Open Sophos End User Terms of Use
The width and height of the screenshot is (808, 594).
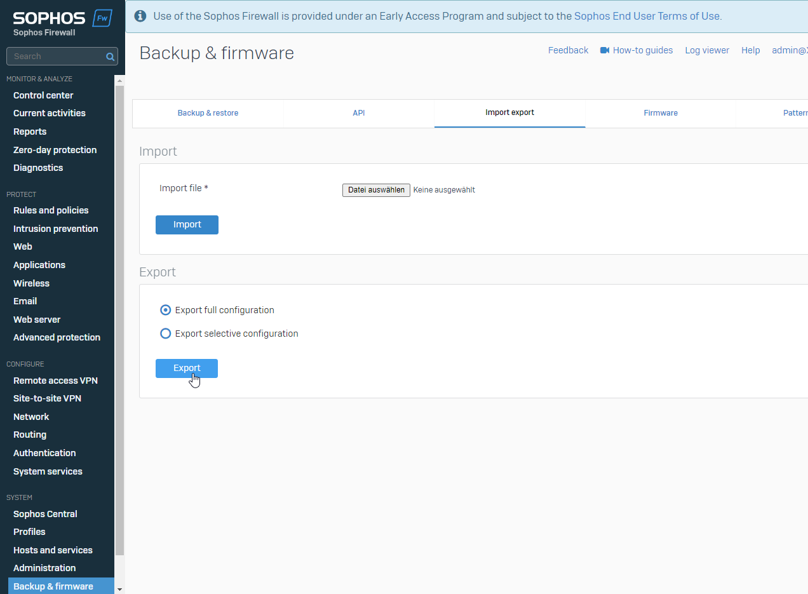pos(647,16)
